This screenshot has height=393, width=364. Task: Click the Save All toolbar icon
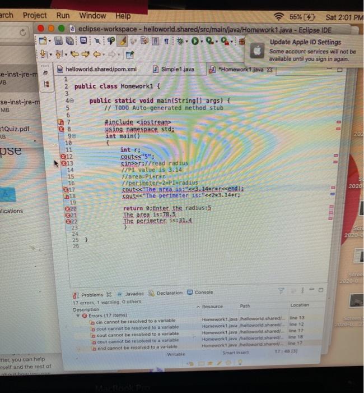(70, 41)
